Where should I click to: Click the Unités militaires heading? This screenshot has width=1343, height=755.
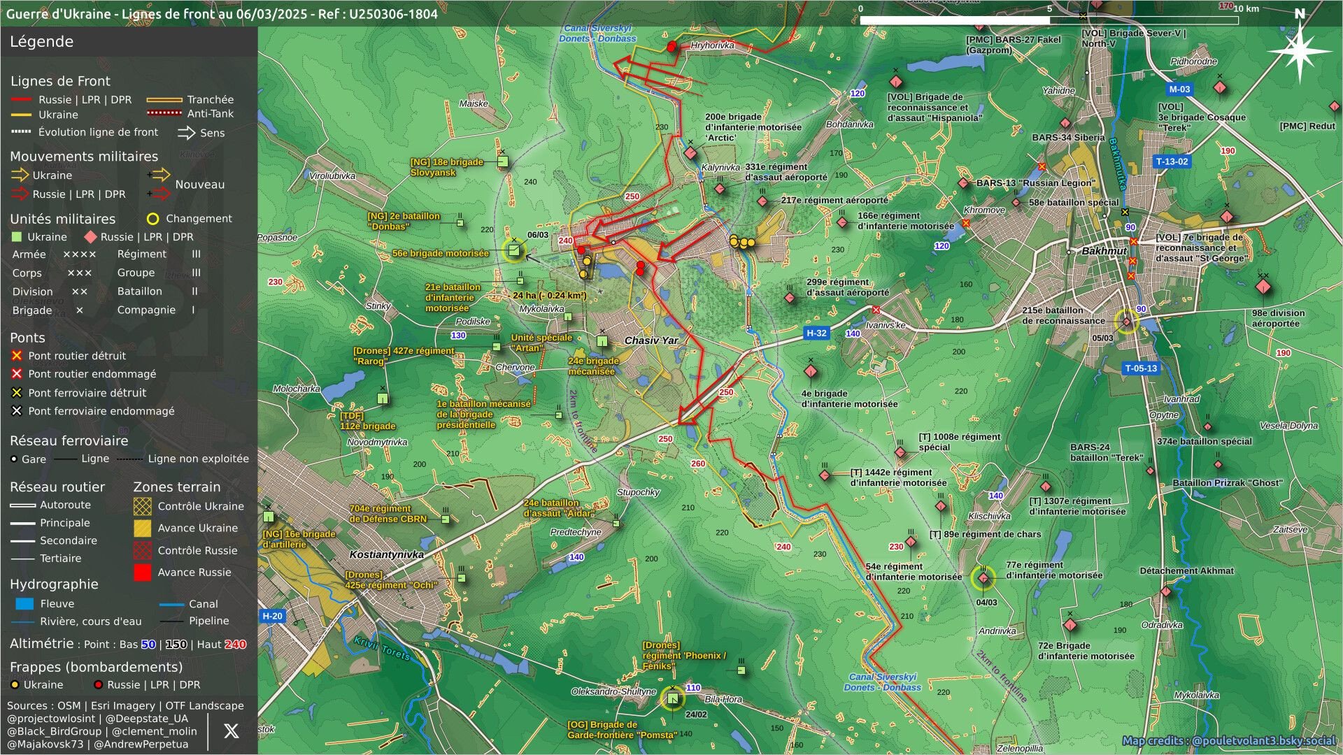coord(62,219)
